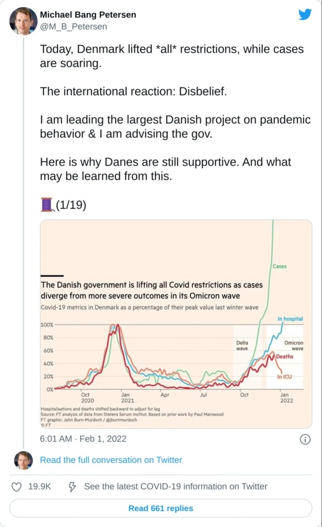This screenshot has height=527, width=322.
Task: Read the full conversation on Twitter
Action: tap(111, 460)
